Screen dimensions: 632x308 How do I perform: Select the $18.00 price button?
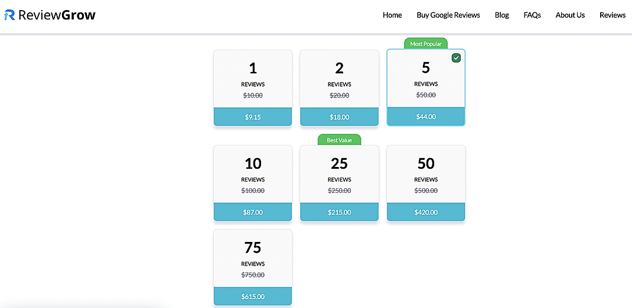click(x=340, y=117)
